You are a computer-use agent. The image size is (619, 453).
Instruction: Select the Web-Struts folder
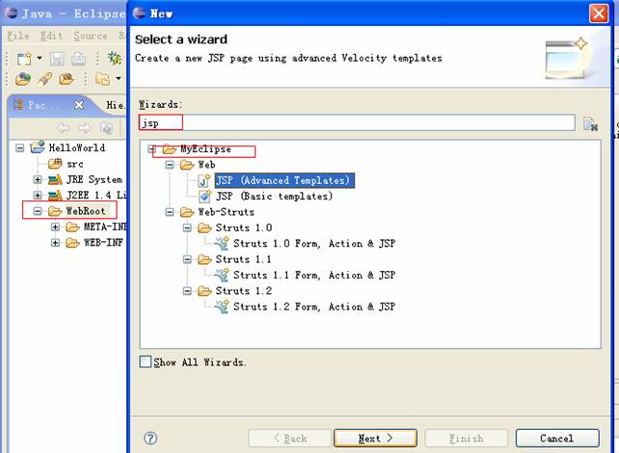227,212
